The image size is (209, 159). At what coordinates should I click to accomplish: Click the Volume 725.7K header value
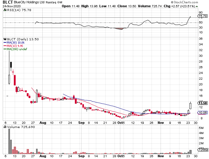[150, 6]
